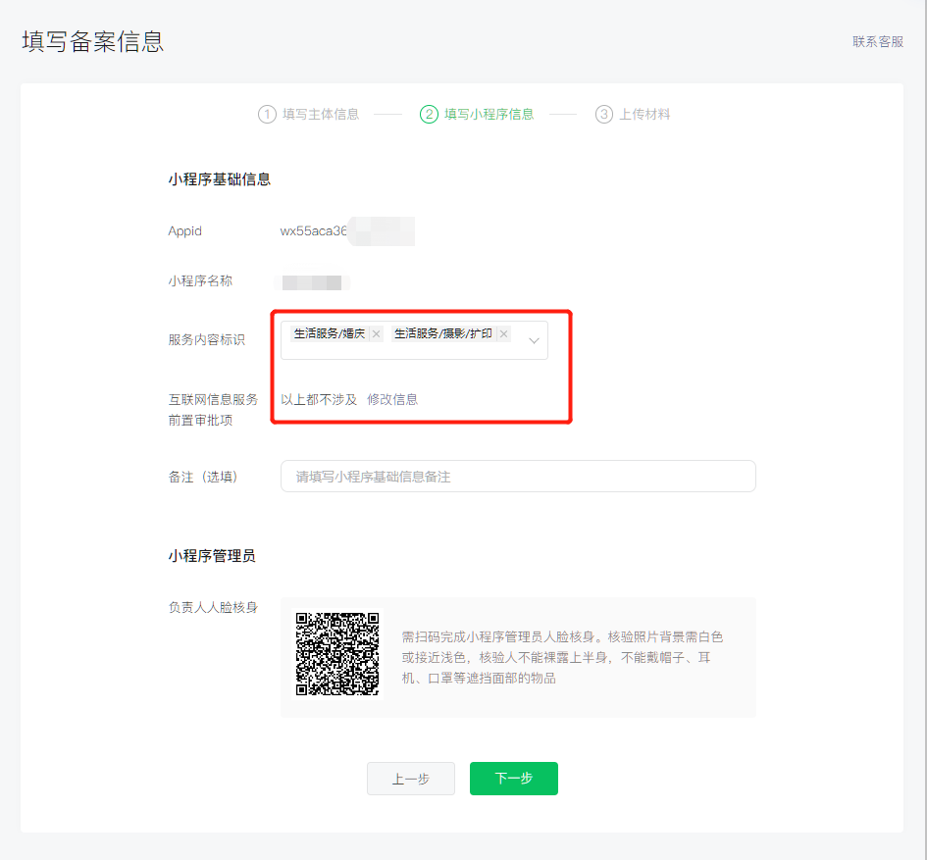Remove the 生活服务/婚庆 tag
The image size is (927, 860).
click(x=376, y=334)
